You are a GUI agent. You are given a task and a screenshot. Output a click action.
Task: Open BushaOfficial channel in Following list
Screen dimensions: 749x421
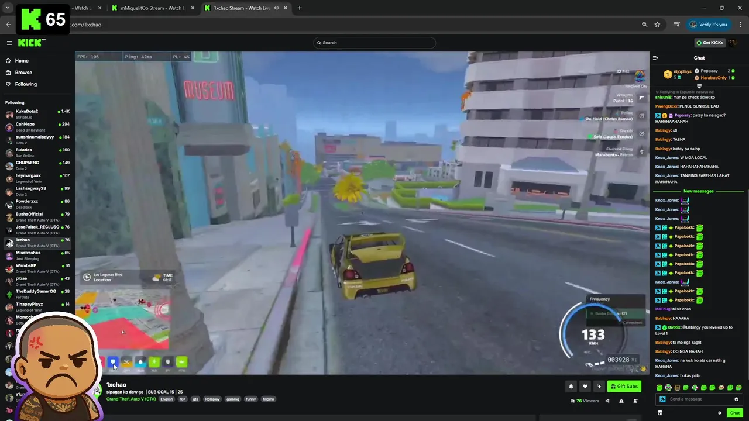tap(36, 216)
